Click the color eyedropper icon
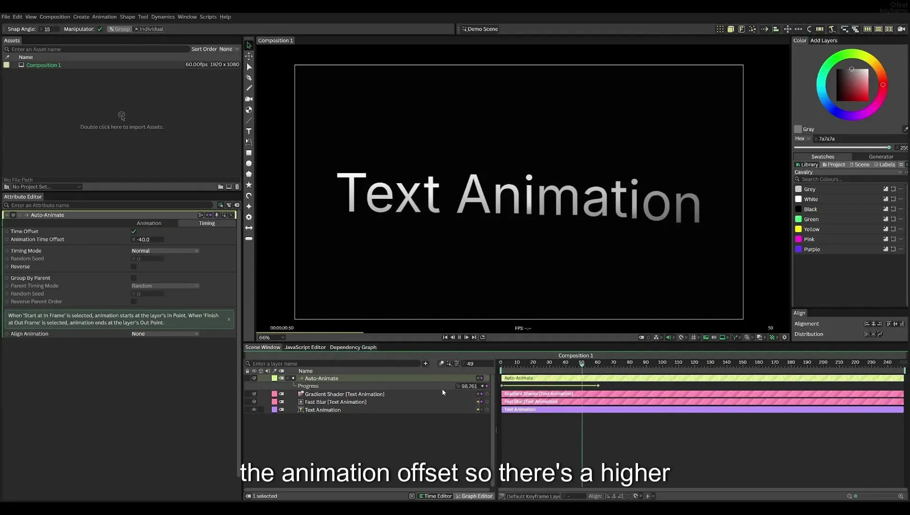910x515 pixels. pyautogui.click(x=905, y=129)
